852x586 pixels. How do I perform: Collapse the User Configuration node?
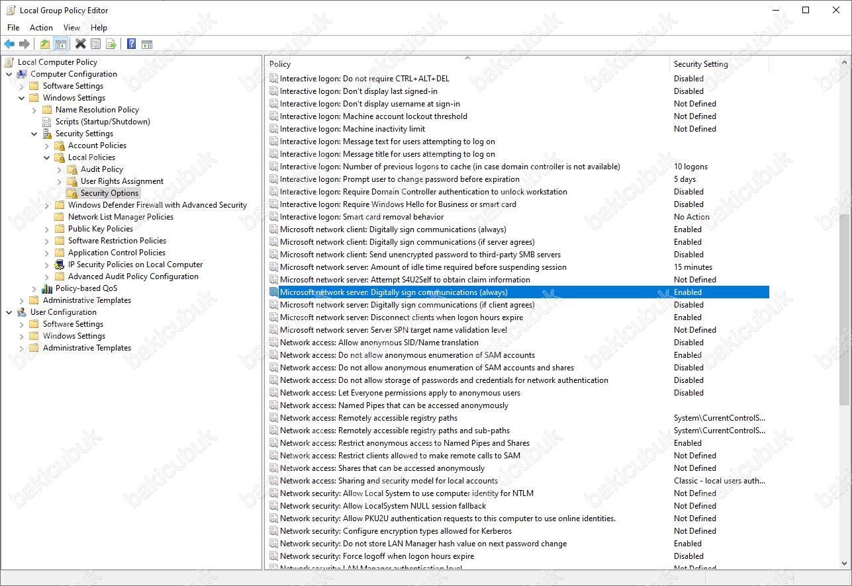[x=9, y=312]
